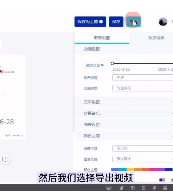Mute audio with the speaker icon
Image resolution: width=173 pixels, height=196 pixels.
tap(154, 188)
